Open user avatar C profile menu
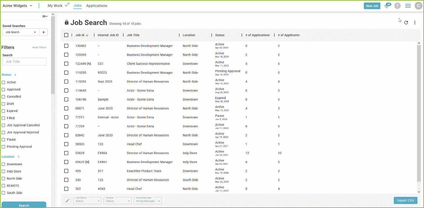 point(418,6)
